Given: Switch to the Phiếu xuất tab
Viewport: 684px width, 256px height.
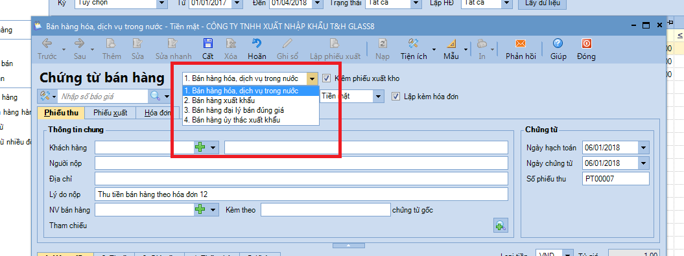Looking at the screenshot, I should [x=110, y=113].
